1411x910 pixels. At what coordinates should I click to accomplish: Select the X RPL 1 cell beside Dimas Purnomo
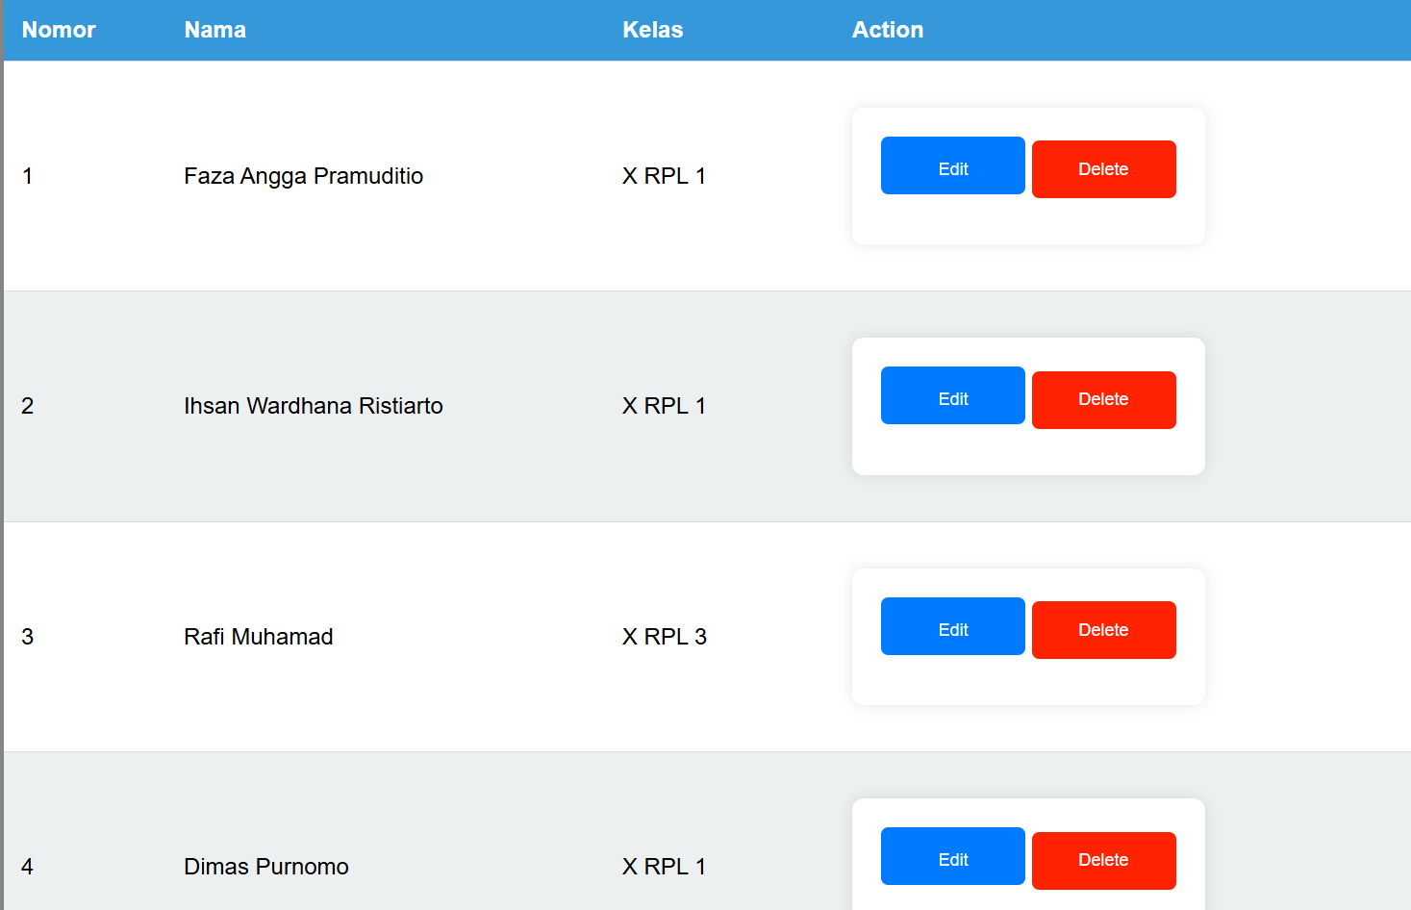(665, 866)
